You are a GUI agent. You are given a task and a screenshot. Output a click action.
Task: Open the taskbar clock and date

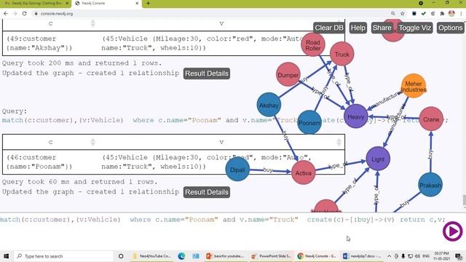coord(442,255)
